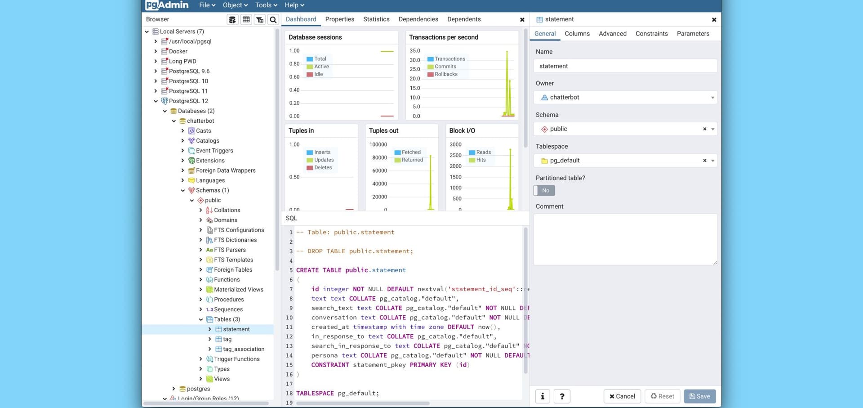Click the Name input field

pos(625,66)
